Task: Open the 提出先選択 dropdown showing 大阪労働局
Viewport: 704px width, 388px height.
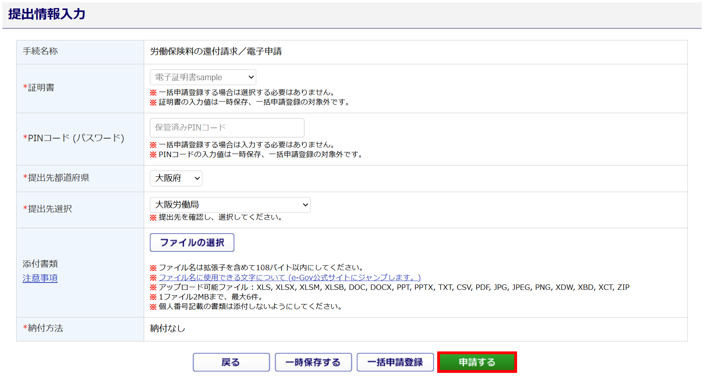Action: point(230,205)
